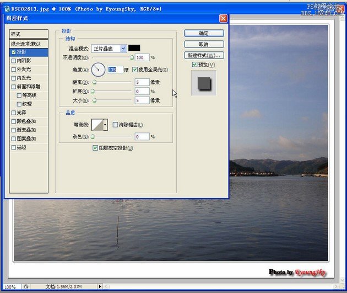Click the 扩展 value field
Viewport: 347px width, 293px height.
142,91
